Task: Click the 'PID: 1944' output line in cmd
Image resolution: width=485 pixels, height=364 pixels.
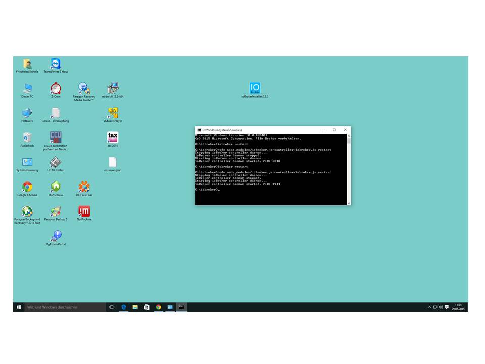Action: pos(237,184)
